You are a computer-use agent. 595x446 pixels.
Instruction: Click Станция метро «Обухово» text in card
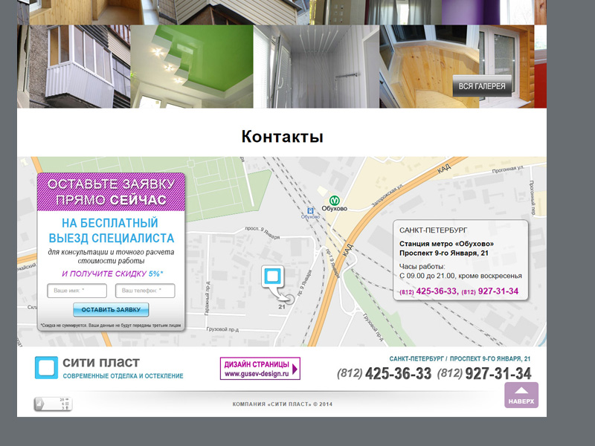447,244
